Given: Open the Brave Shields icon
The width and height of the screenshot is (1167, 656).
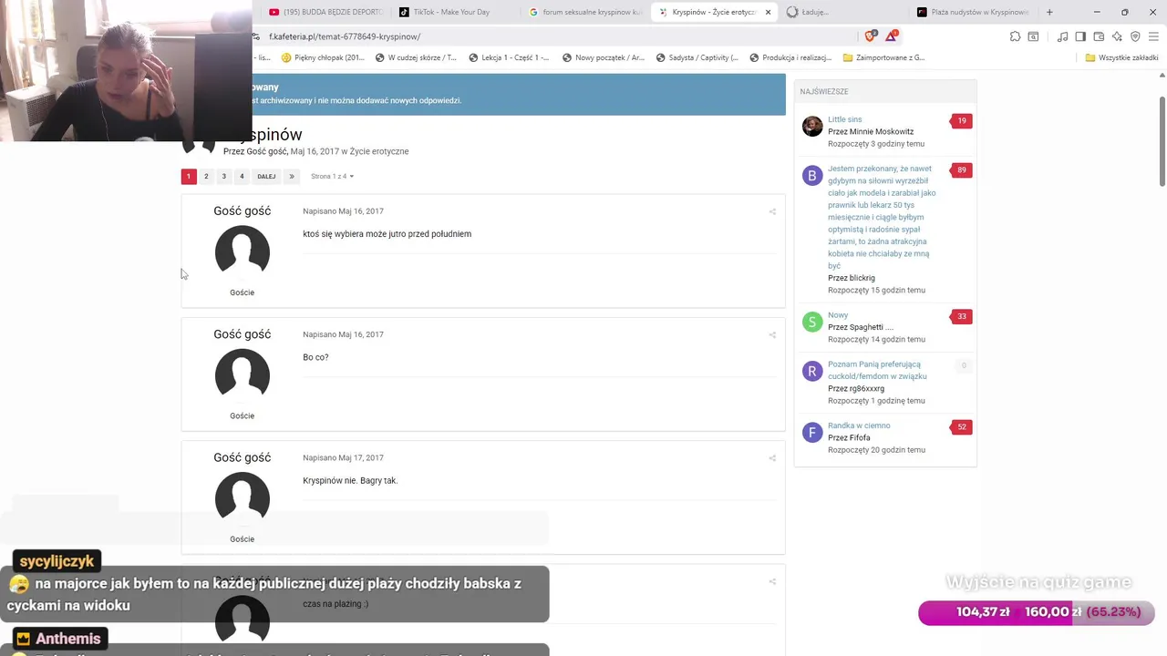Looking at the screenshot, I should point(871,36).
